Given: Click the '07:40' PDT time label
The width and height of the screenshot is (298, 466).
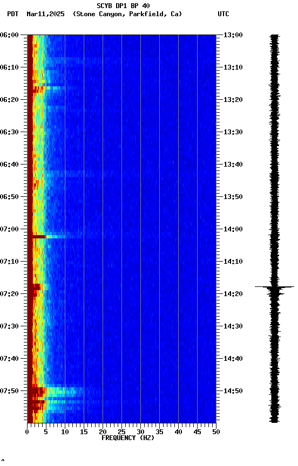Looking at the screenshot, I should 9,359.
